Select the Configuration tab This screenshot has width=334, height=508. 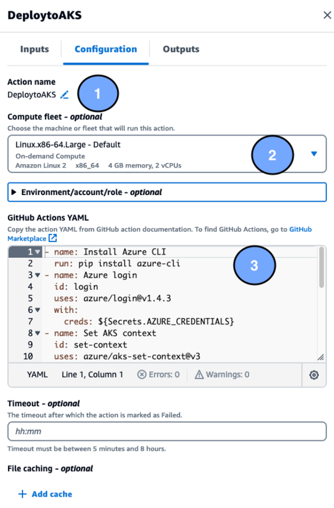coord(105,49)
